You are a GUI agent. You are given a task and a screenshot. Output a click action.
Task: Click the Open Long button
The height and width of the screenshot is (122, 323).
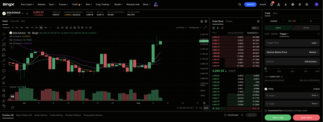click(x=278, y=117)
